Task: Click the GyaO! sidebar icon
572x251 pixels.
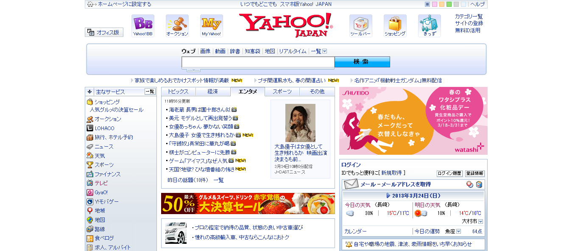Action: pos(90,192)
